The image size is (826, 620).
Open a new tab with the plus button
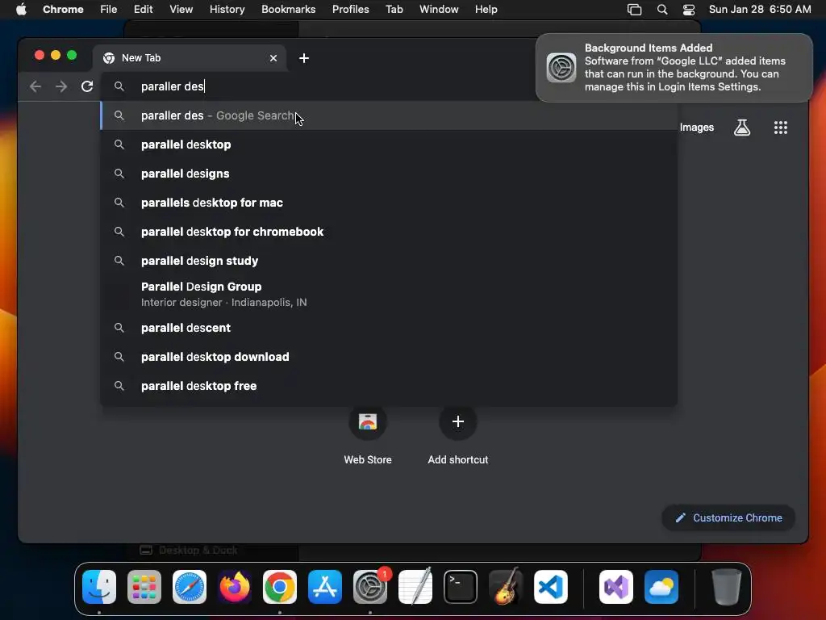304,58
